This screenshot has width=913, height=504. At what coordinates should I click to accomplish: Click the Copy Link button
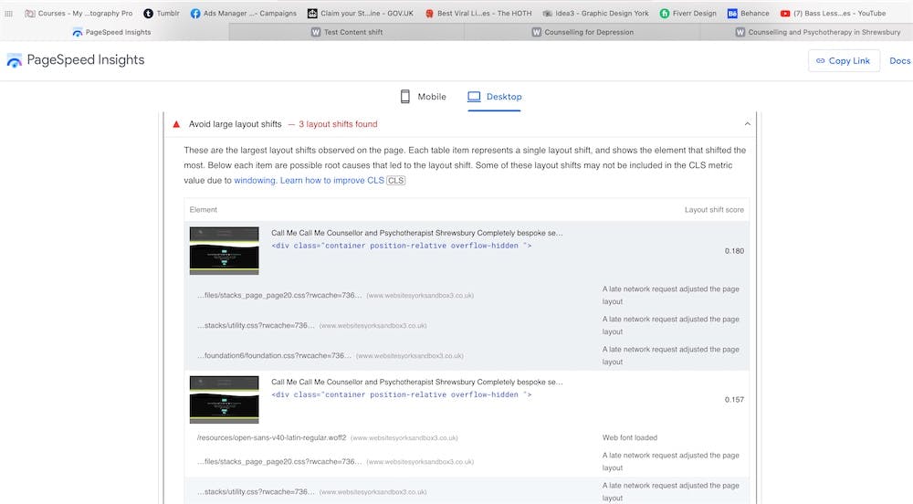pos(843,60)
